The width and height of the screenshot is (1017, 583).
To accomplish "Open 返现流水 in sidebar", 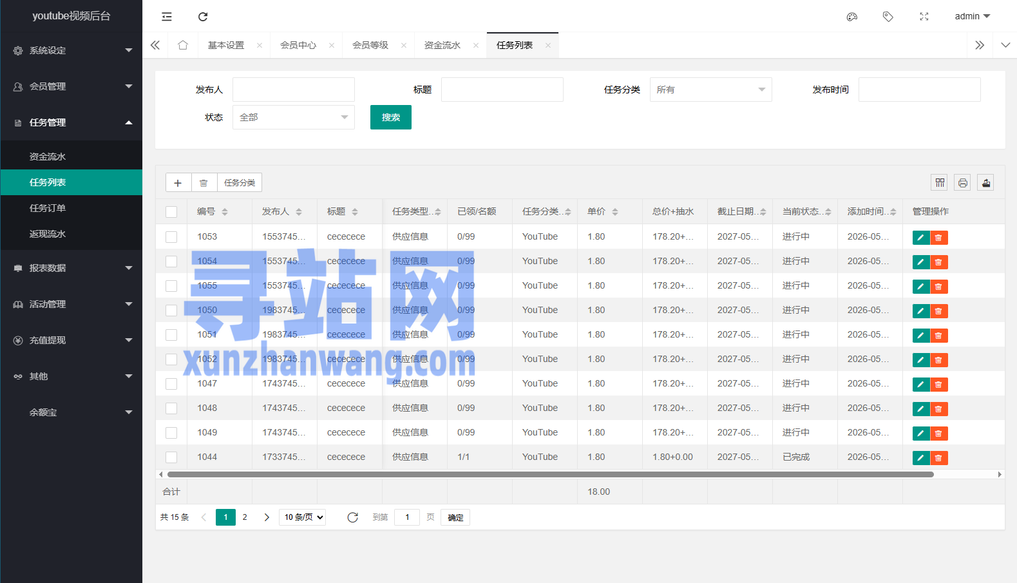I will (x=71, y=234).
